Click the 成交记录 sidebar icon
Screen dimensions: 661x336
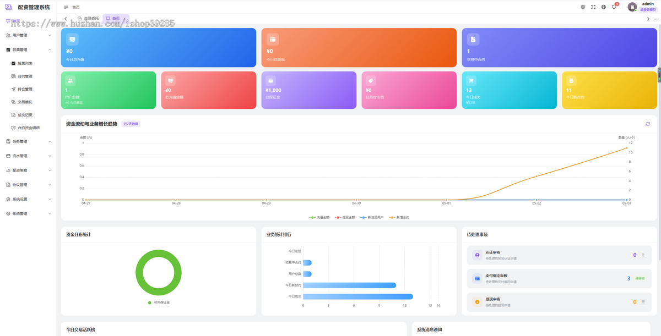tap(13, 115)
